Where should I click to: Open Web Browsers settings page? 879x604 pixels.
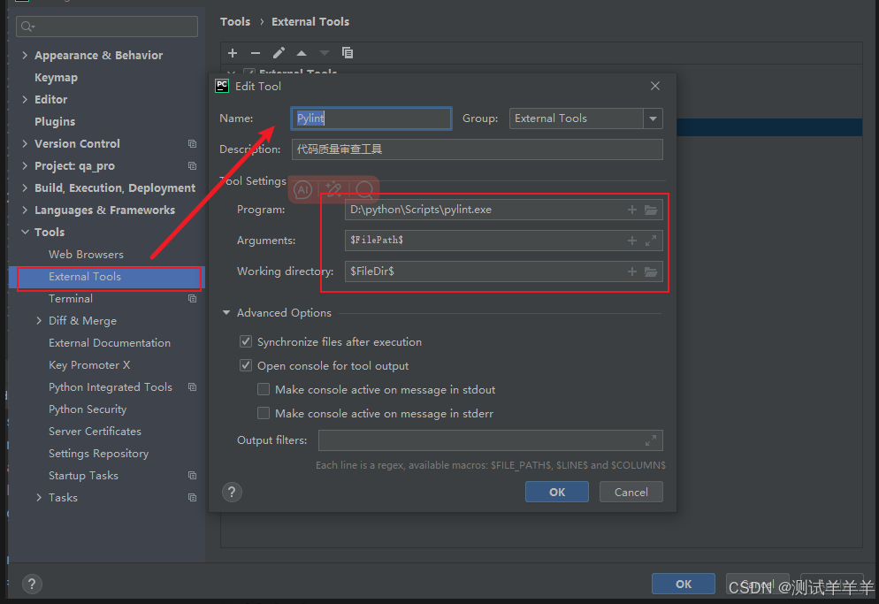[x=86, y=254]
